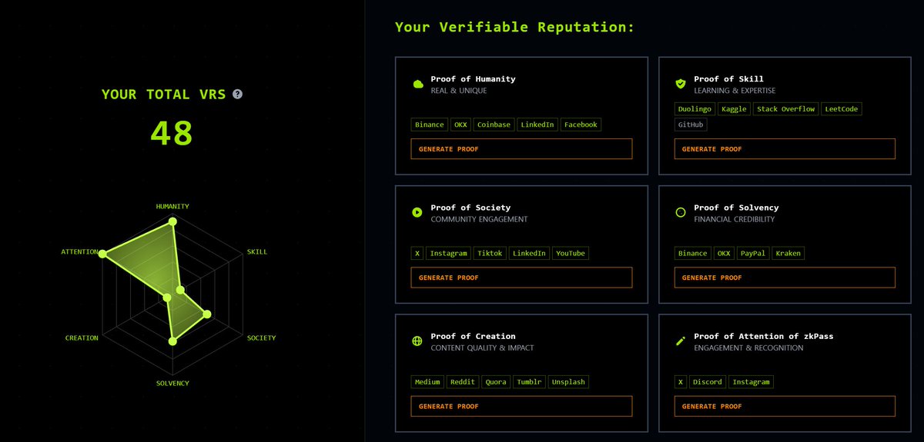Select the Reddit tag
Screen dimensions: 924x442
tap(463, 381)
